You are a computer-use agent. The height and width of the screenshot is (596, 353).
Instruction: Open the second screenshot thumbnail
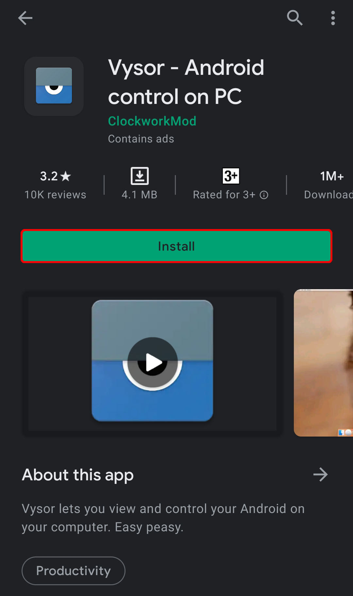click(x=323, y=363)
